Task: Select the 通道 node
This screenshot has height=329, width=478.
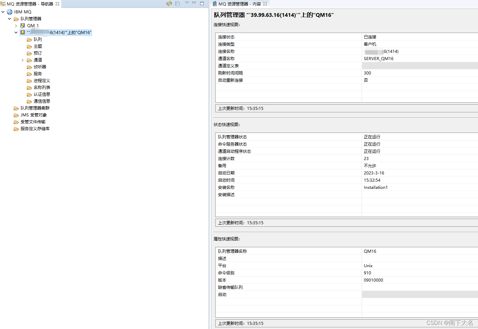Action: (x=38, y=60)
